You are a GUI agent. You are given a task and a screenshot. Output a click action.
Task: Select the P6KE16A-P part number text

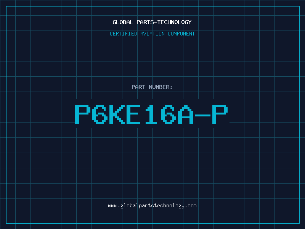(151, 114)
